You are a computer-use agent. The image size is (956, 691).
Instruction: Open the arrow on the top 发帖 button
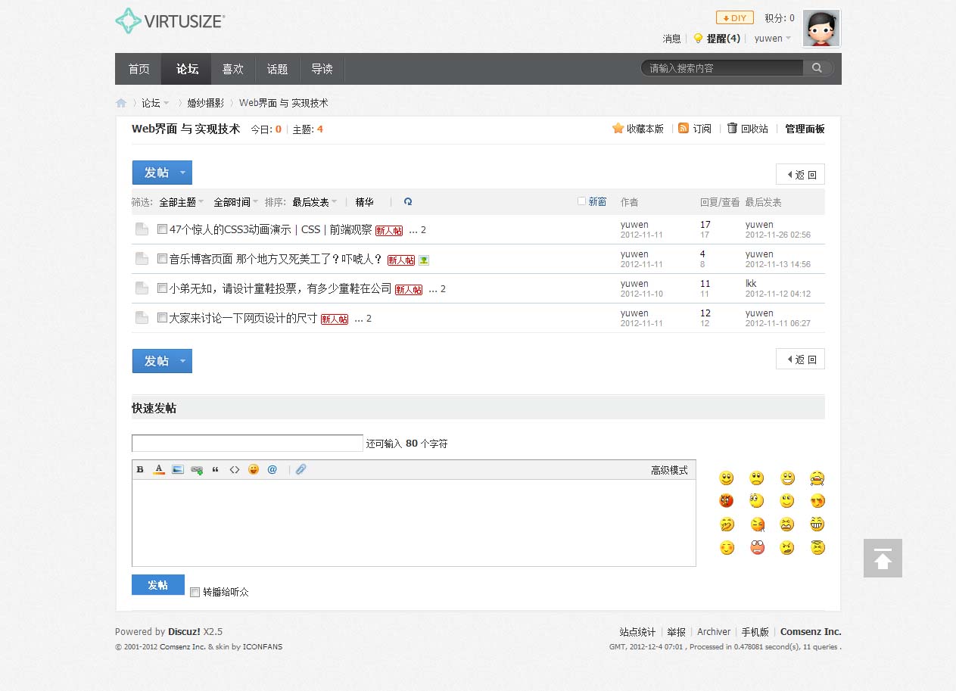182,173
